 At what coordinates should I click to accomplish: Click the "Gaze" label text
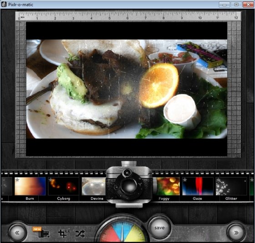coord(197,198)
